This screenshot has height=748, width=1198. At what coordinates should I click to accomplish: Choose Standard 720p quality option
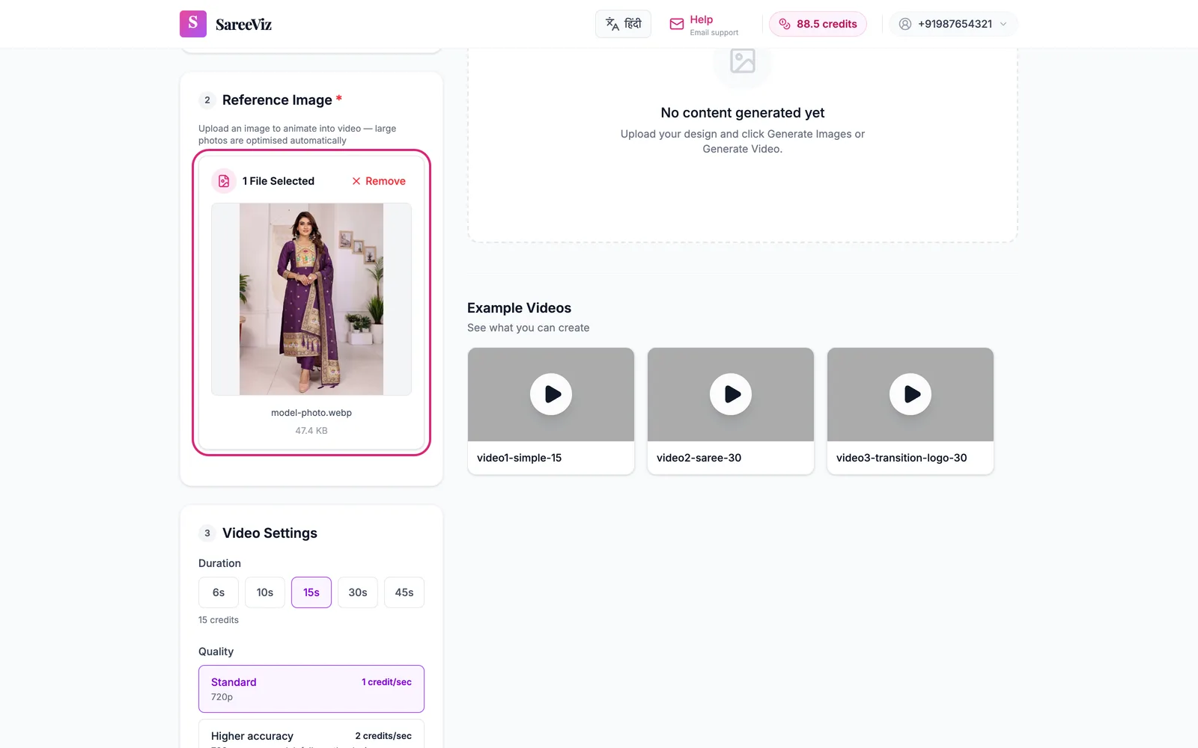[311, 689]
